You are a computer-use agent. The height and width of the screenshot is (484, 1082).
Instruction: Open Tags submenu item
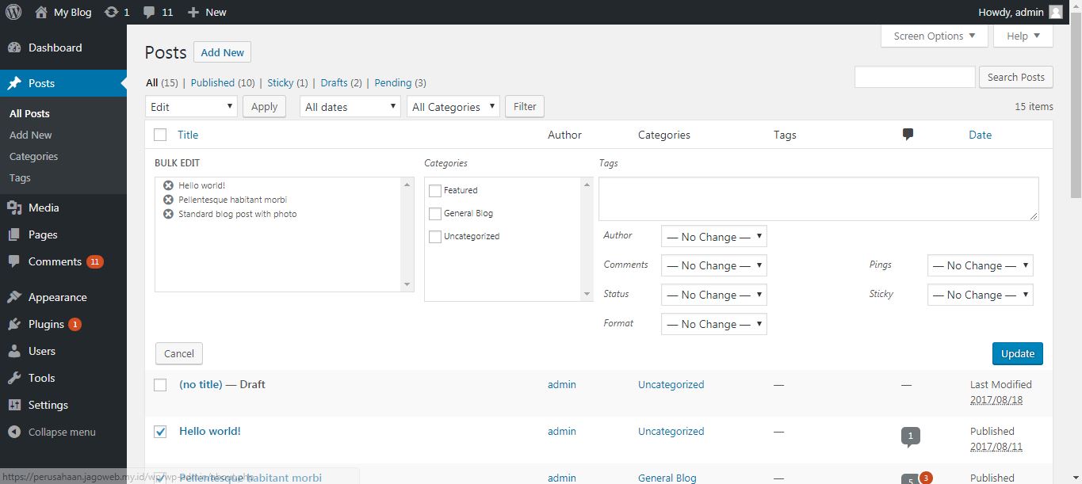[x=20, y=177]
